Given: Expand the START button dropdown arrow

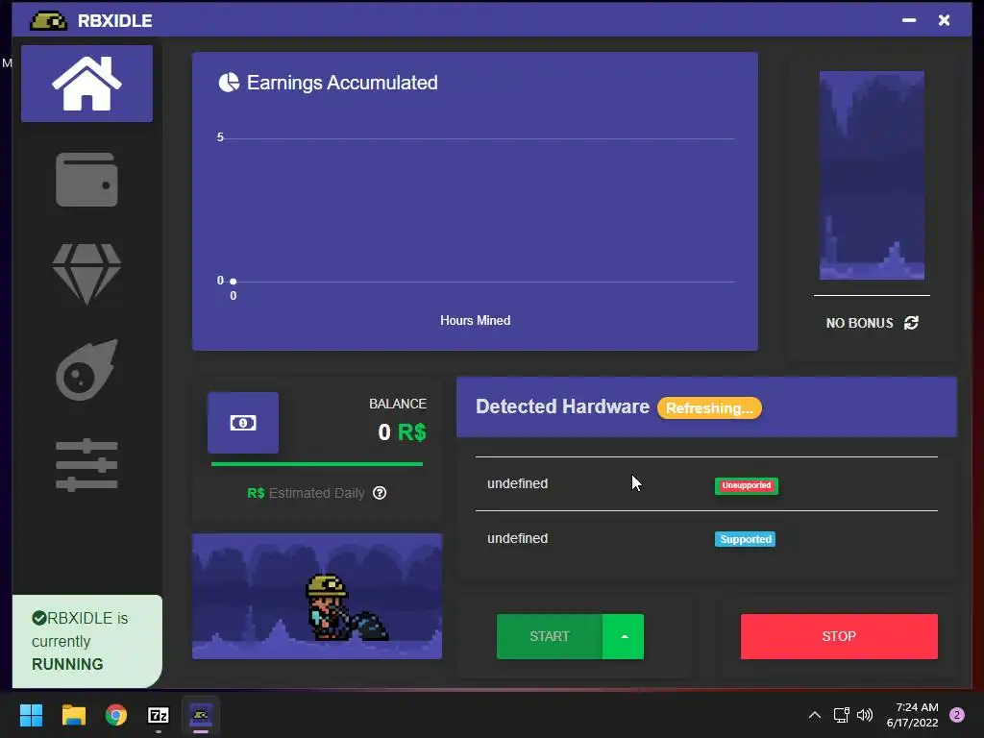Looking at the screenshot, I should tap(623, 636).
